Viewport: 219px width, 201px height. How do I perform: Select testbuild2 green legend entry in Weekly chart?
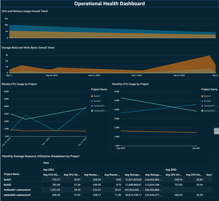tap(99, 111)
